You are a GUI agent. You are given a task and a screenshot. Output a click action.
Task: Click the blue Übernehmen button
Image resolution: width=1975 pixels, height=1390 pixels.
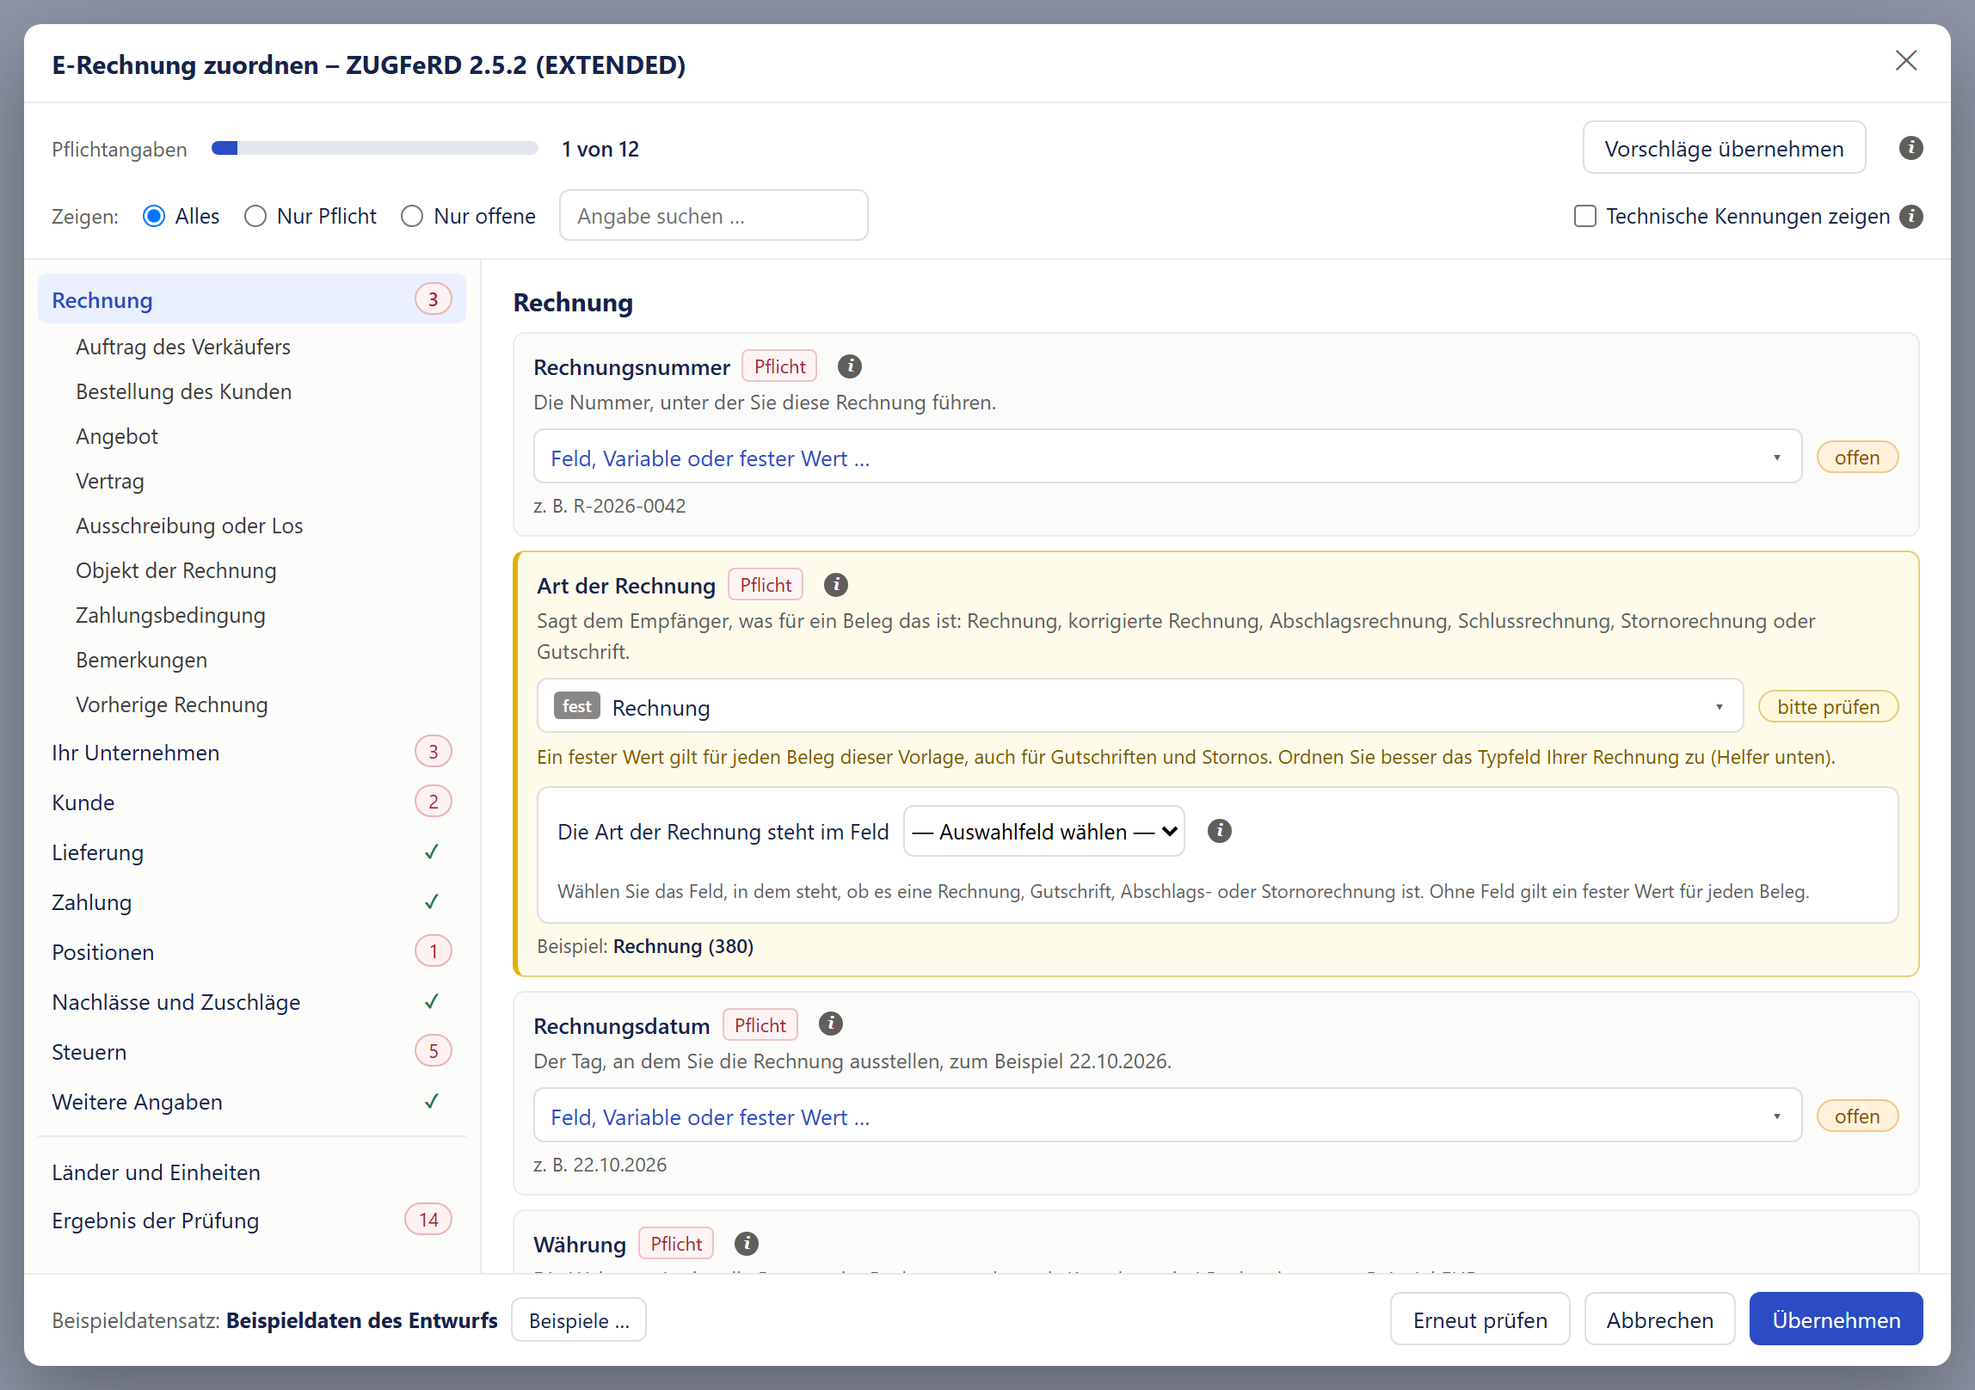[x=1836, y=1319]
